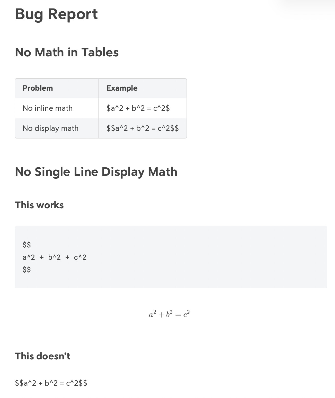Click the "This doesn't" subheading

click(x=42, y=356)
